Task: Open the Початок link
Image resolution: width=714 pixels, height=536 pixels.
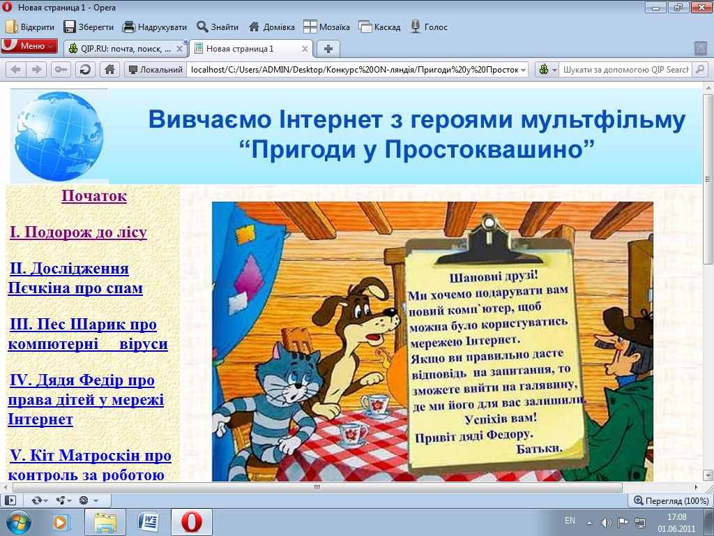Action: click(x=94, y=195)
